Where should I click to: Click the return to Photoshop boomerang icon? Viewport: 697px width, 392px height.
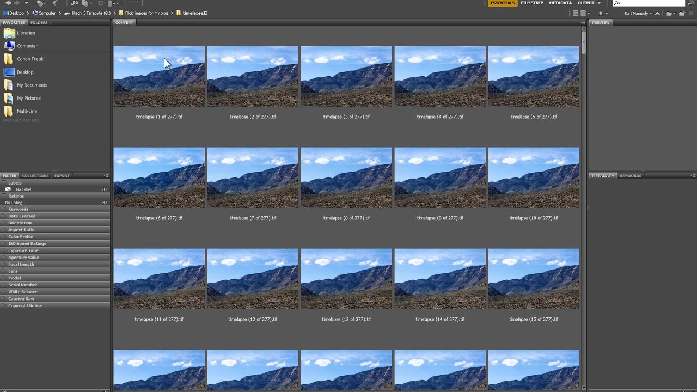pos(55,3)
